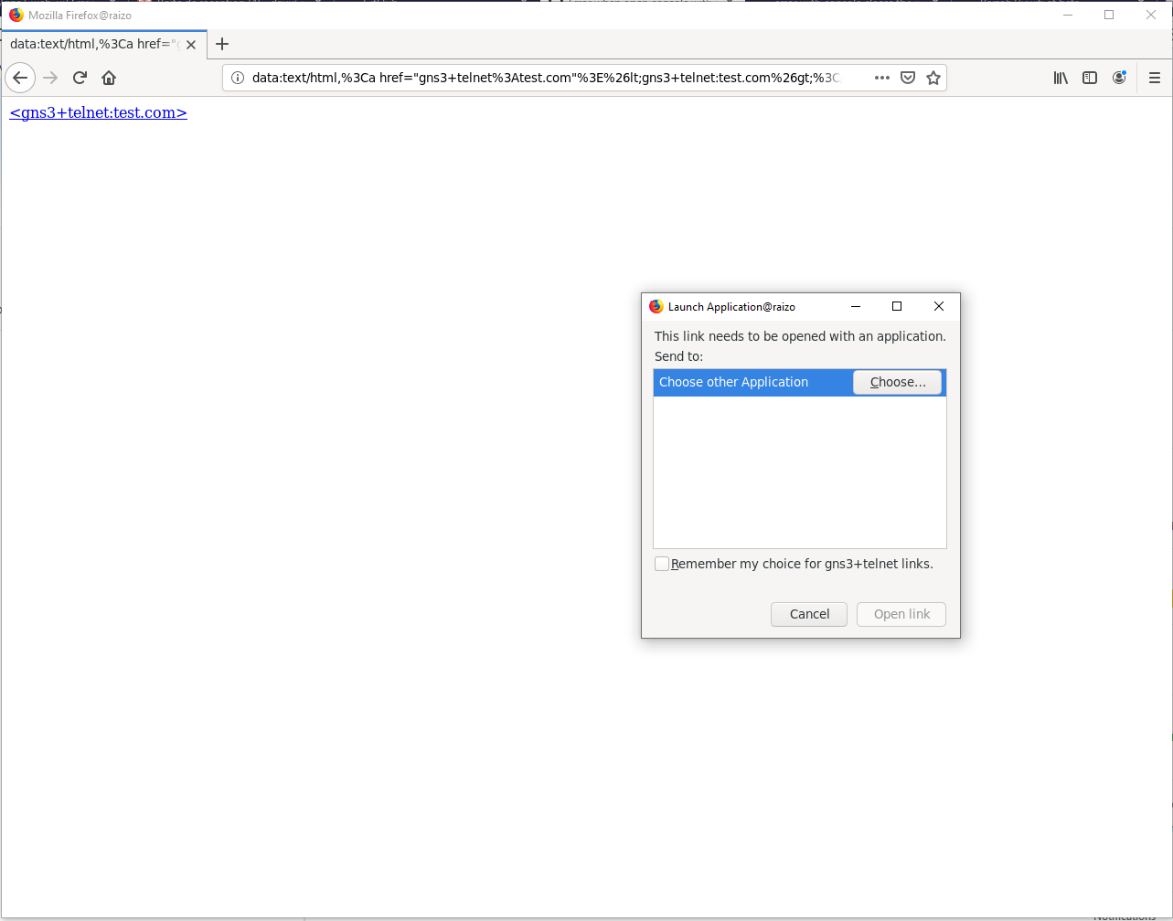1173x921 pixels.
Task: Bookmark this page with the star icon
Action: pos(933,78)
